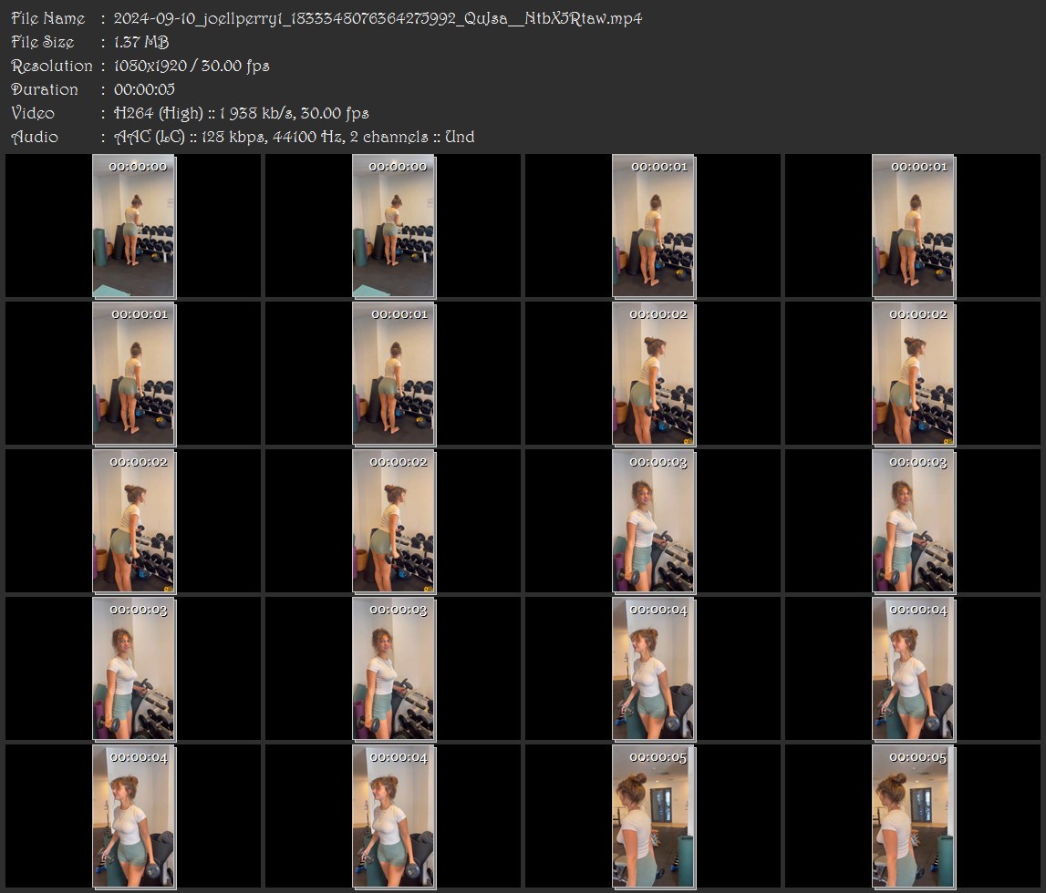The height and width of the screenshot is (893, 1046).
Task: Open the fourth thumbnail stamped 00:00:03
Action: pyautogui.click(x=394, y=669)
